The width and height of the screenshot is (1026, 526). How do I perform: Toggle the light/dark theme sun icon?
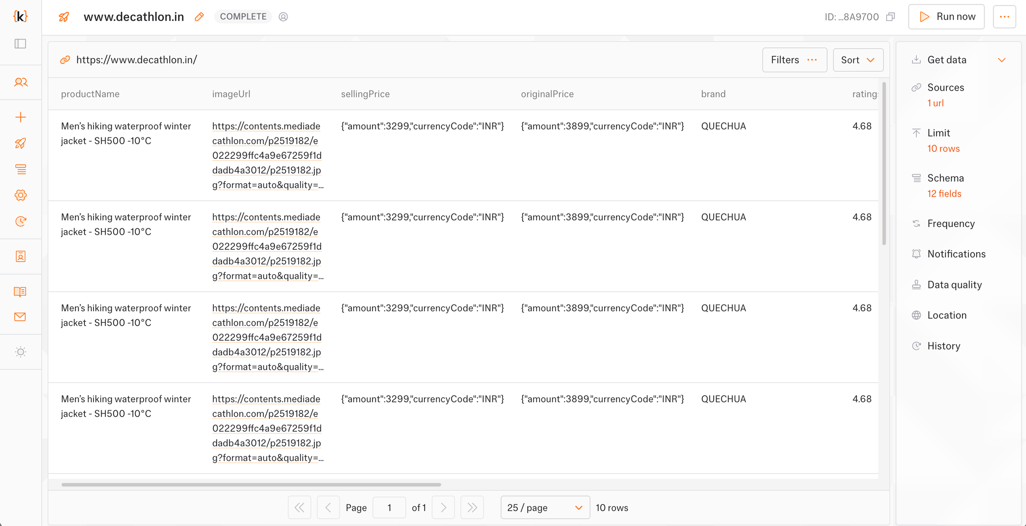(20, 352)
